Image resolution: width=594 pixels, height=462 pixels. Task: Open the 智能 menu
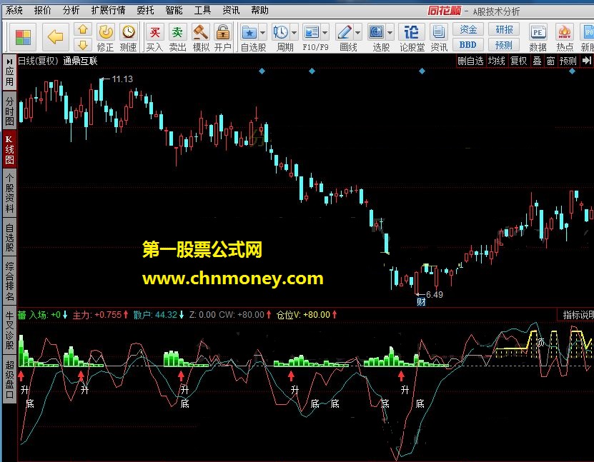click(x=174, y=10)
